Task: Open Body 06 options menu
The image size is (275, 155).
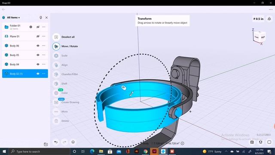Action: click(44, 46)
